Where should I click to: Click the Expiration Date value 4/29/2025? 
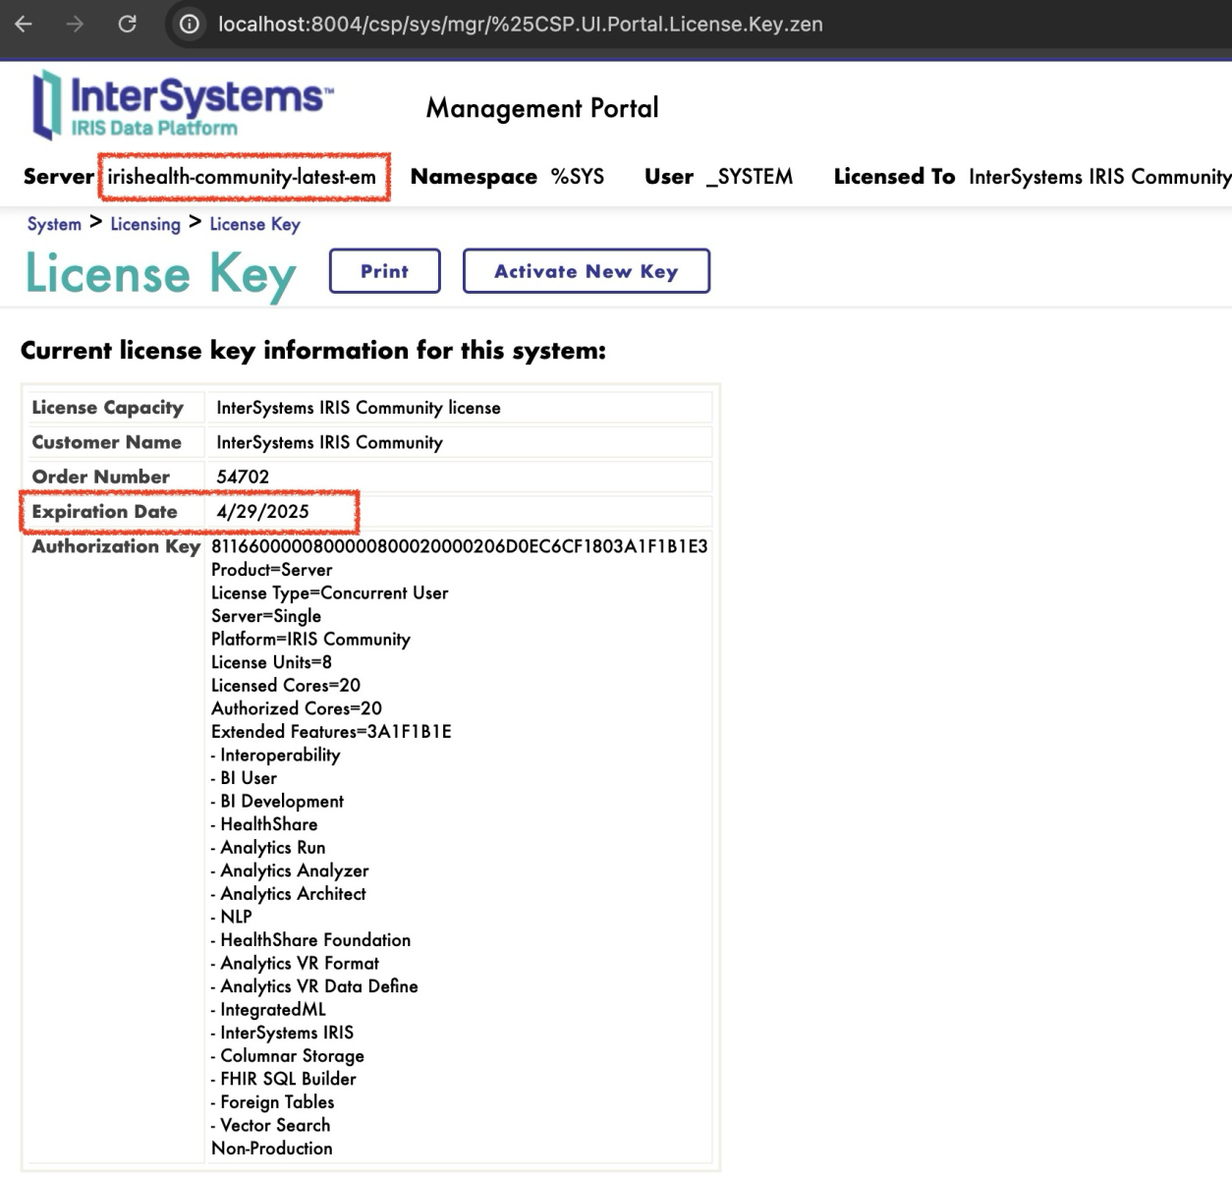pos(262,512)
